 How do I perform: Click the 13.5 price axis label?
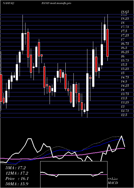click(x=124, y=98)
